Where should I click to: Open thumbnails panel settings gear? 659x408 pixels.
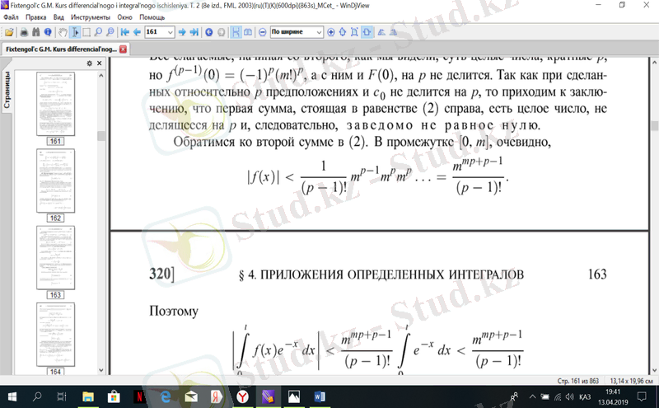89,63
